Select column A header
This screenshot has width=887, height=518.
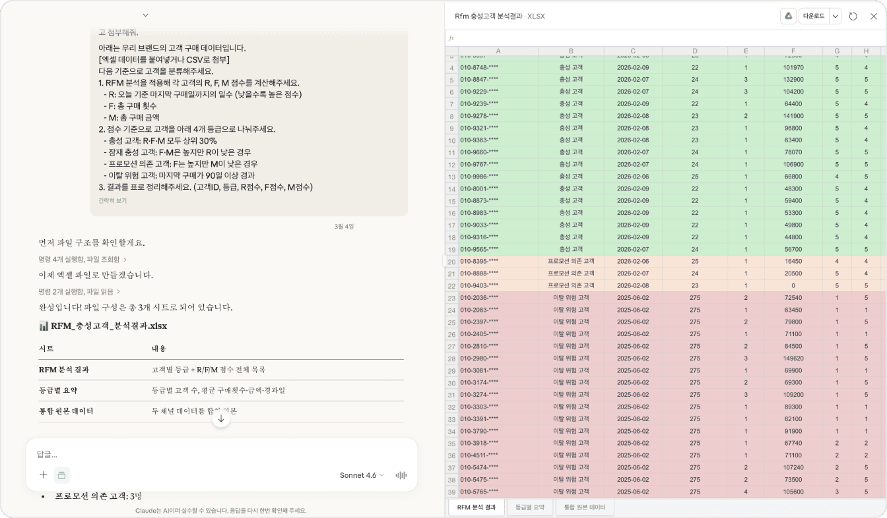click(498, 51)
